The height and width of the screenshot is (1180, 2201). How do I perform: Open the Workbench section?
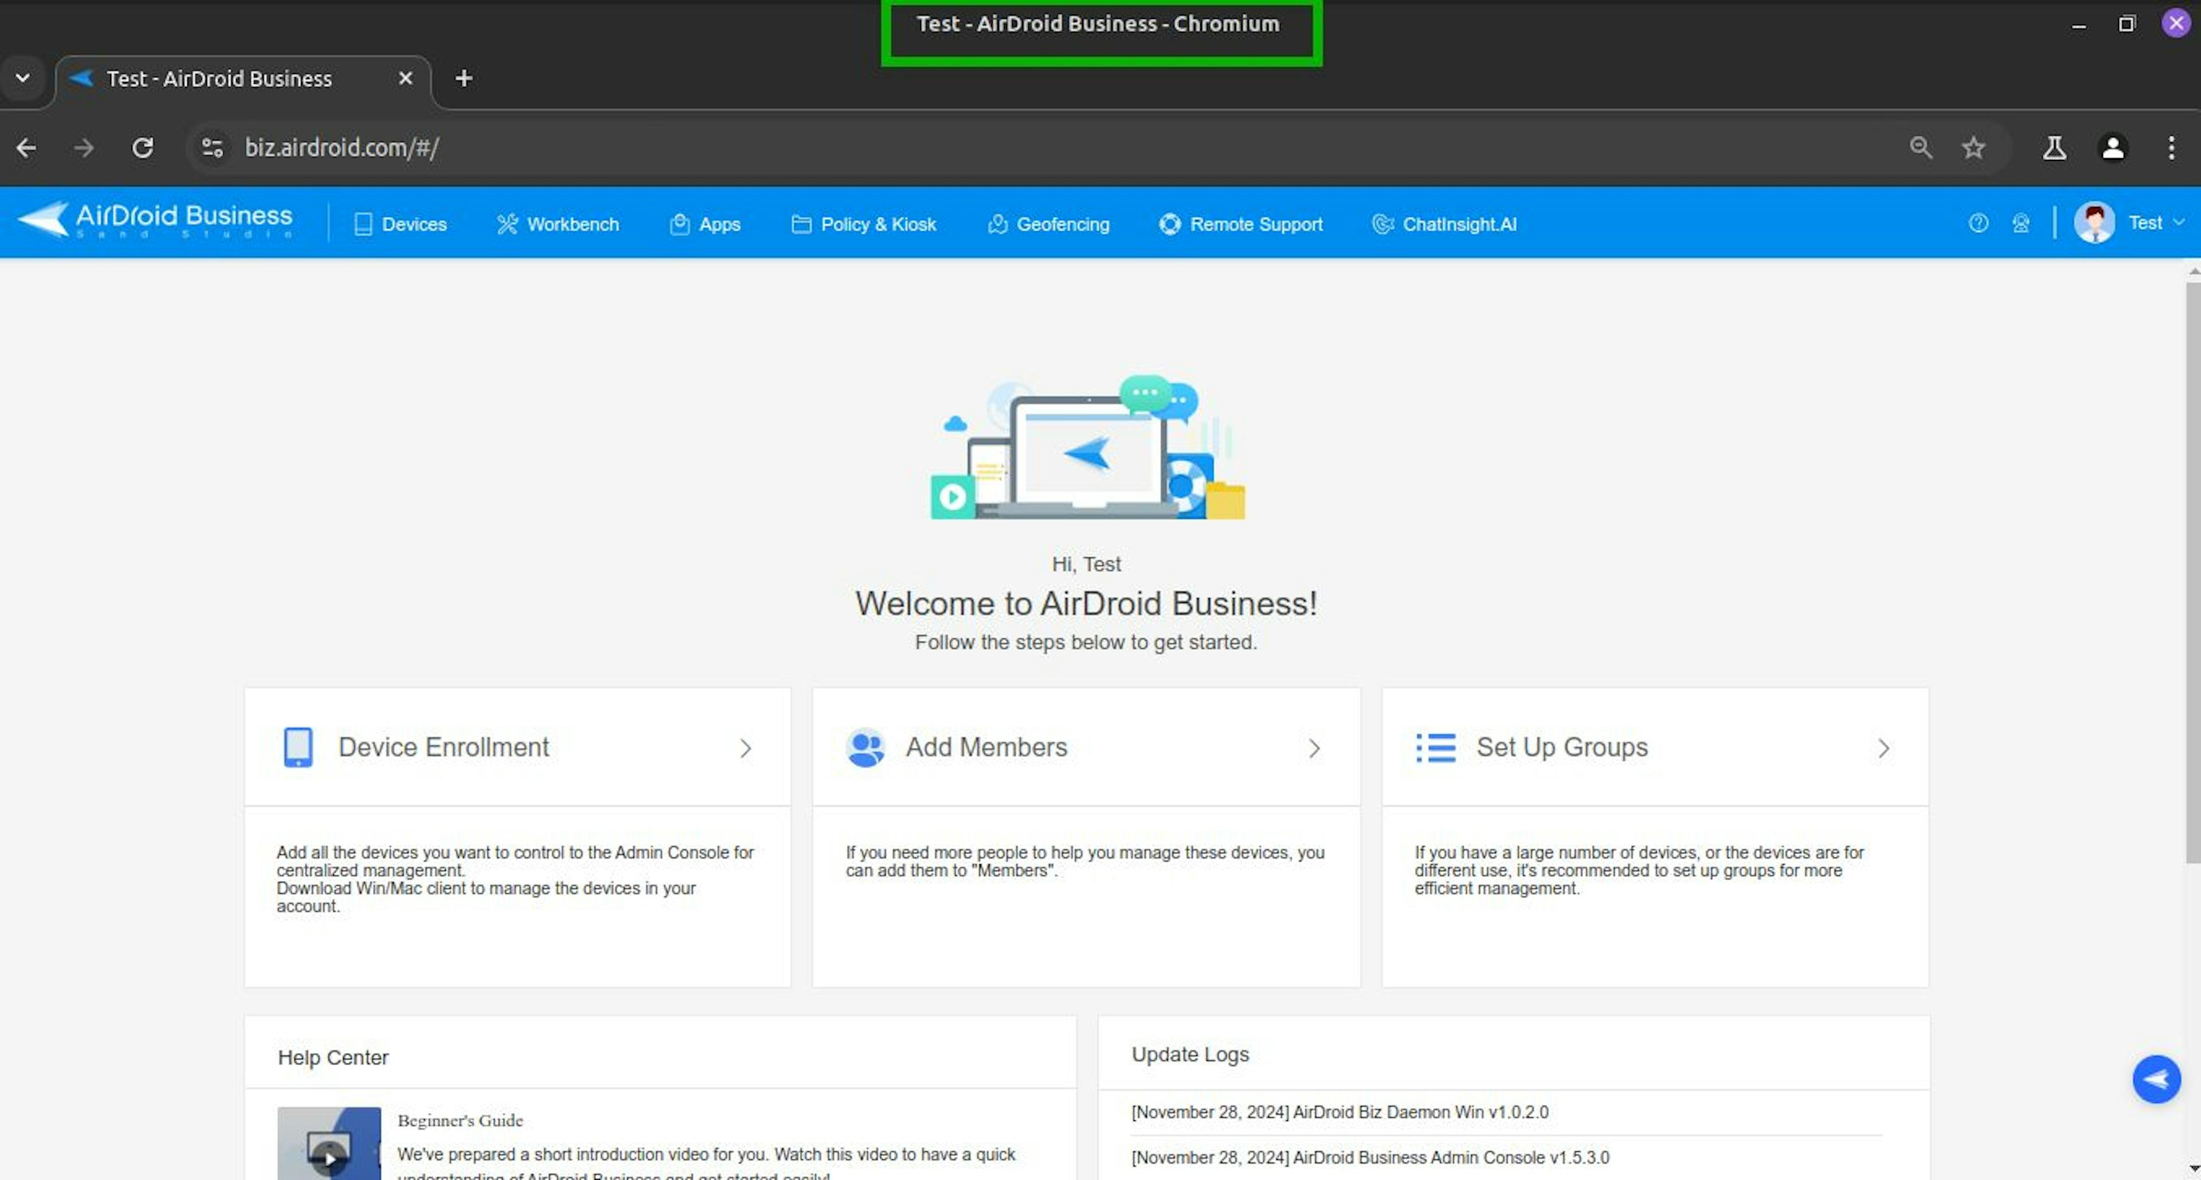(558, 224)
